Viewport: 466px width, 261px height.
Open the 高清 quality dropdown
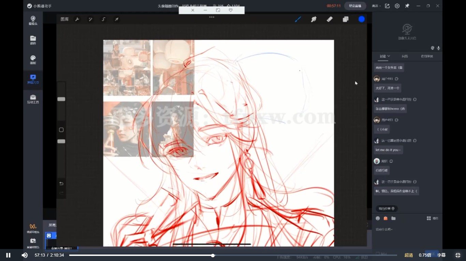376,6
